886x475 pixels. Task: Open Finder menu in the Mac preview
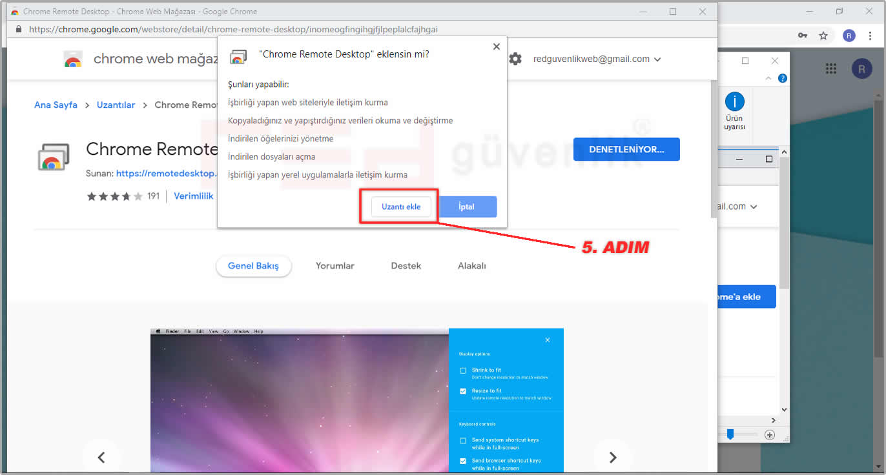(x=172, y=331)
